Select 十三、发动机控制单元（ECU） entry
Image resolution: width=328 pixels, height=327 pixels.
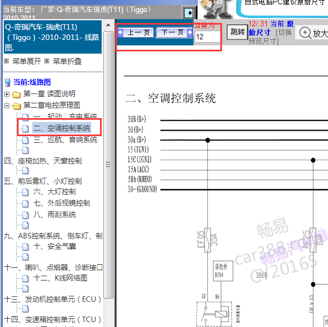[52, 299]
